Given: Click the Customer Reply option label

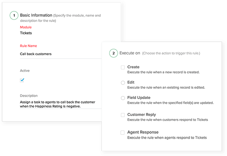Looking at the screenshot, I should coord(141,114).
